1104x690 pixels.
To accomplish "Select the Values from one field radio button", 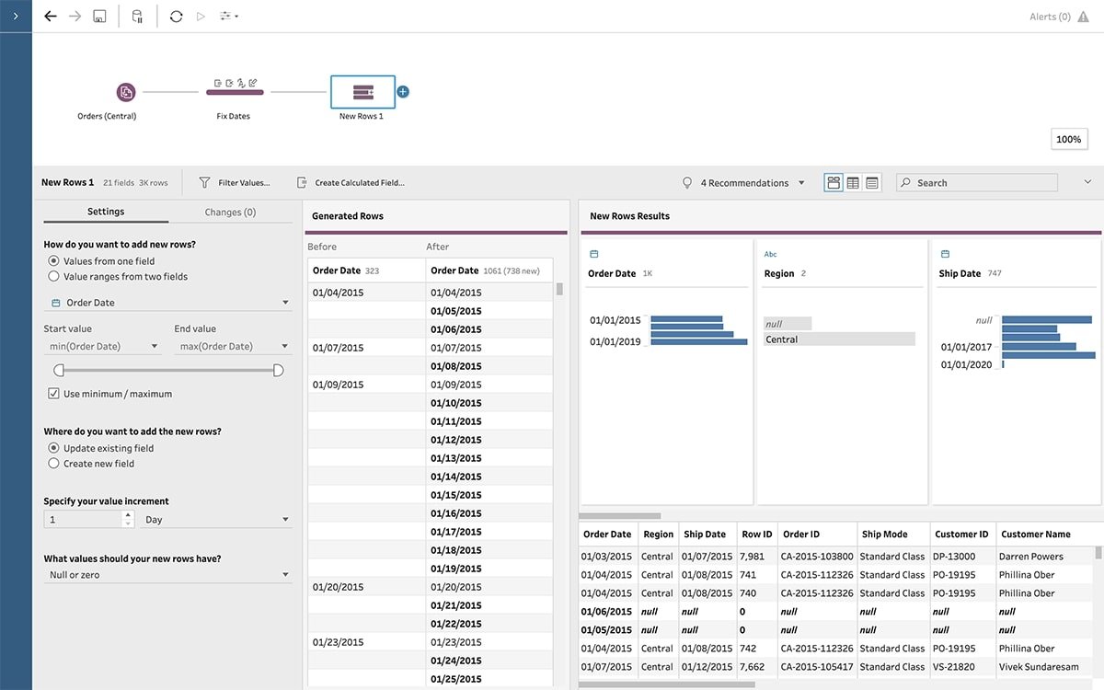I will pos(53,260).
